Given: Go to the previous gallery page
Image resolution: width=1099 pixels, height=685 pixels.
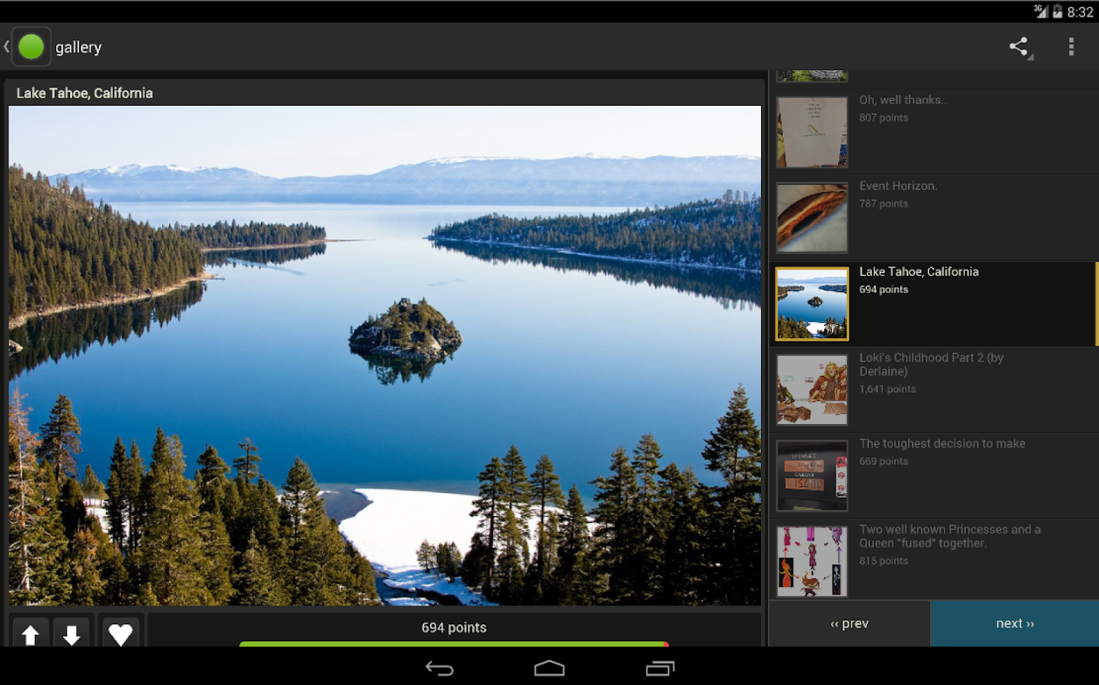Looking at the screenshot, I should (x=849, y=623).
